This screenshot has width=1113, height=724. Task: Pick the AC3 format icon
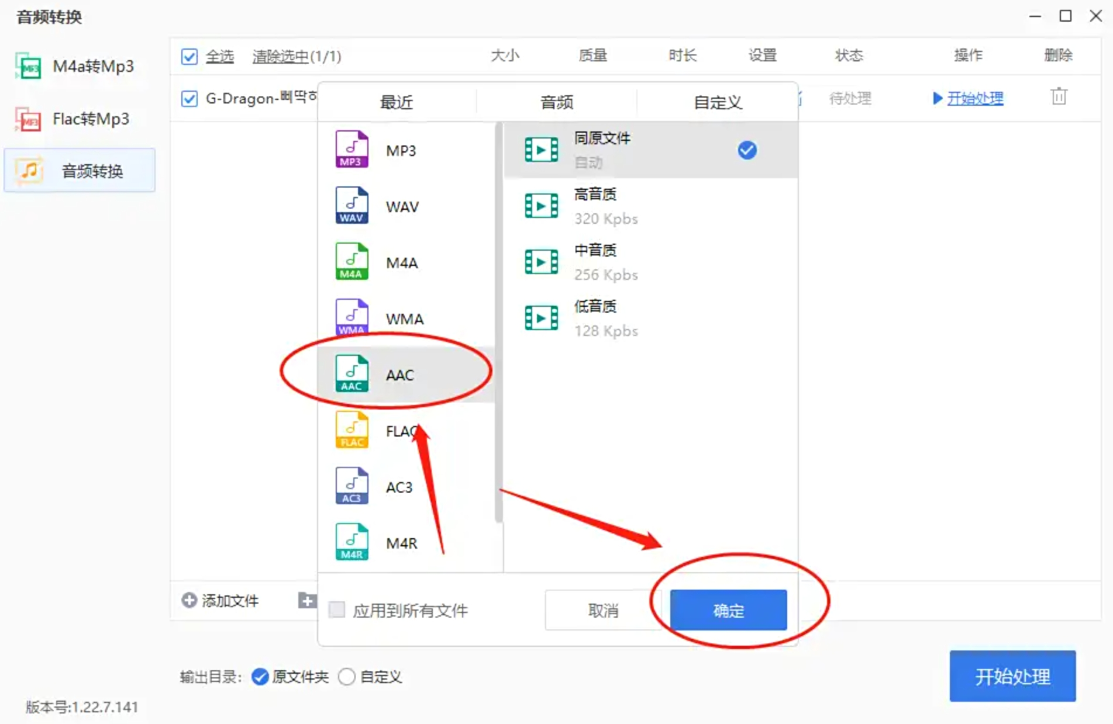click(352, 486)
